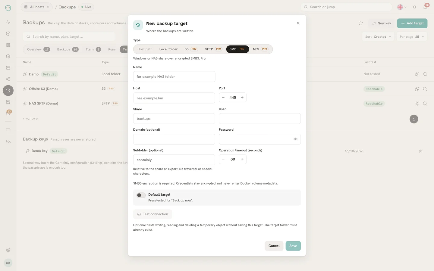This screenshot has height=271, width=434.
Task: Click the Host input field
Action: 174,98
